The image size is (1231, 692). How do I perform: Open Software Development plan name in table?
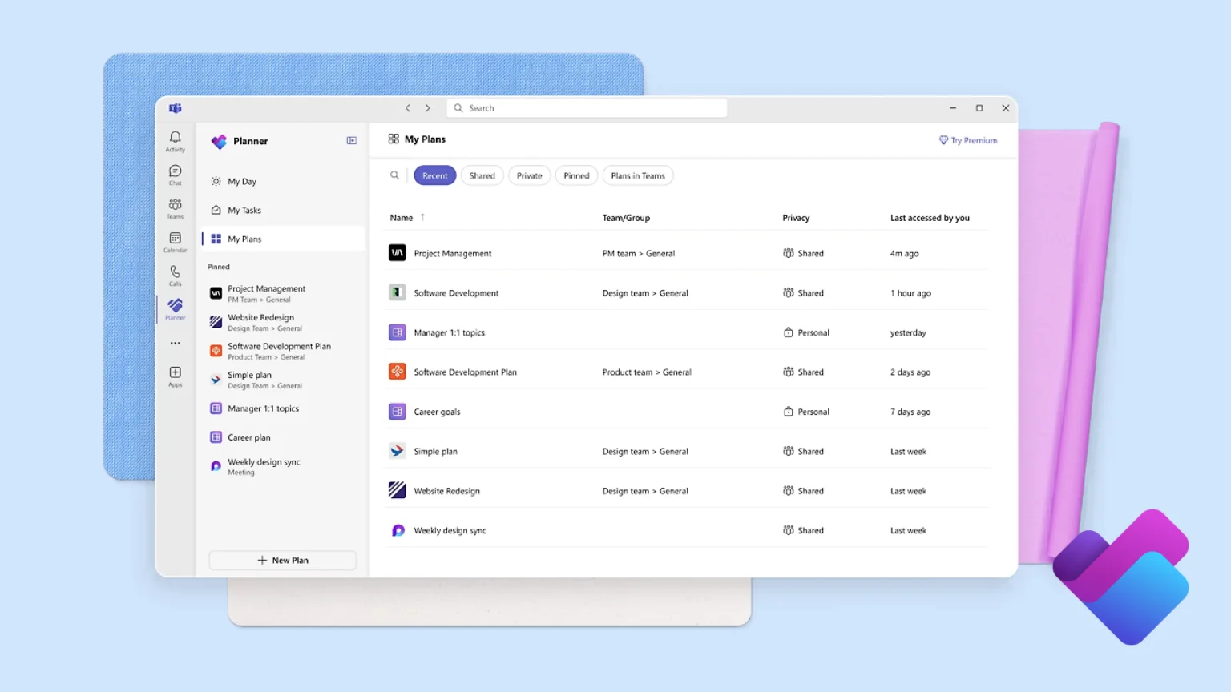[x=456, y=293]
